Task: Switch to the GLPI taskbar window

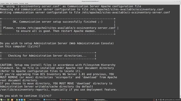Action: coord(67,100)
